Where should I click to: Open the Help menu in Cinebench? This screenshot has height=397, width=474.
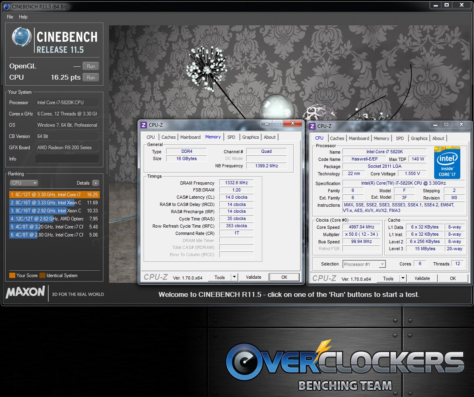[x=23, y=17]
